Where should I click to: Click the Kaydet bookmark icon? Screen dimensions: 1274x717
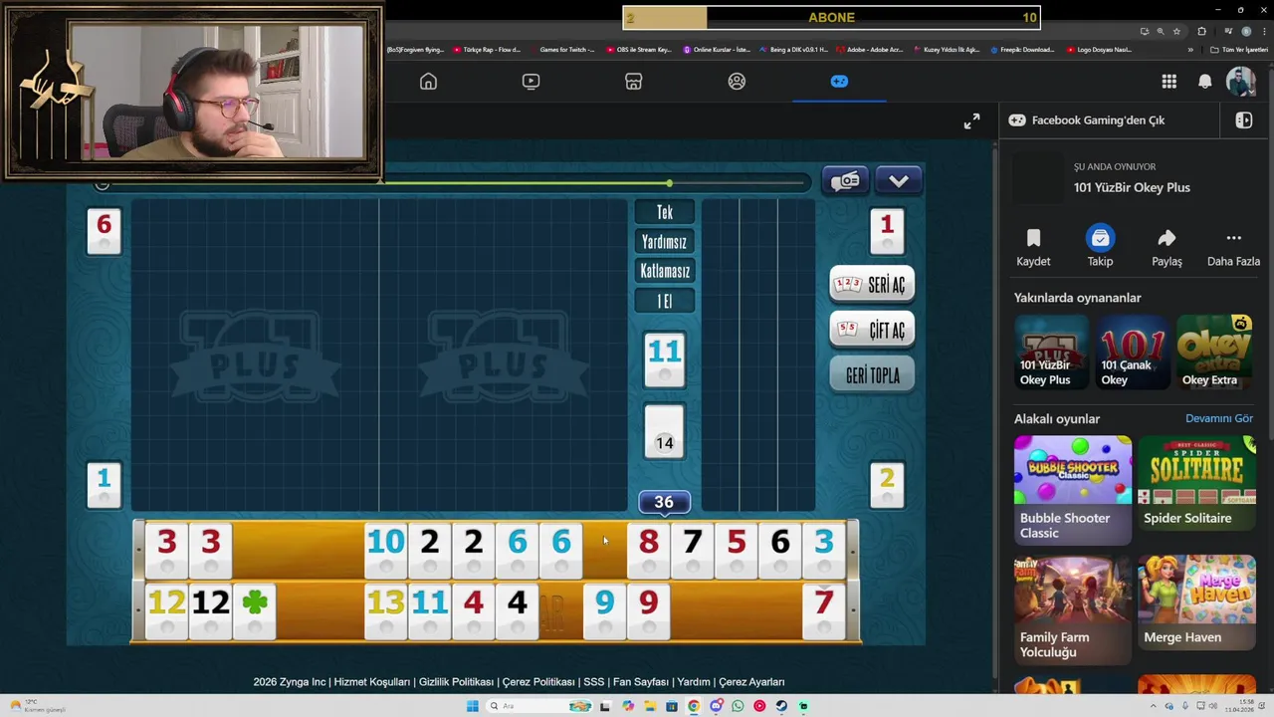[1033, 238]
